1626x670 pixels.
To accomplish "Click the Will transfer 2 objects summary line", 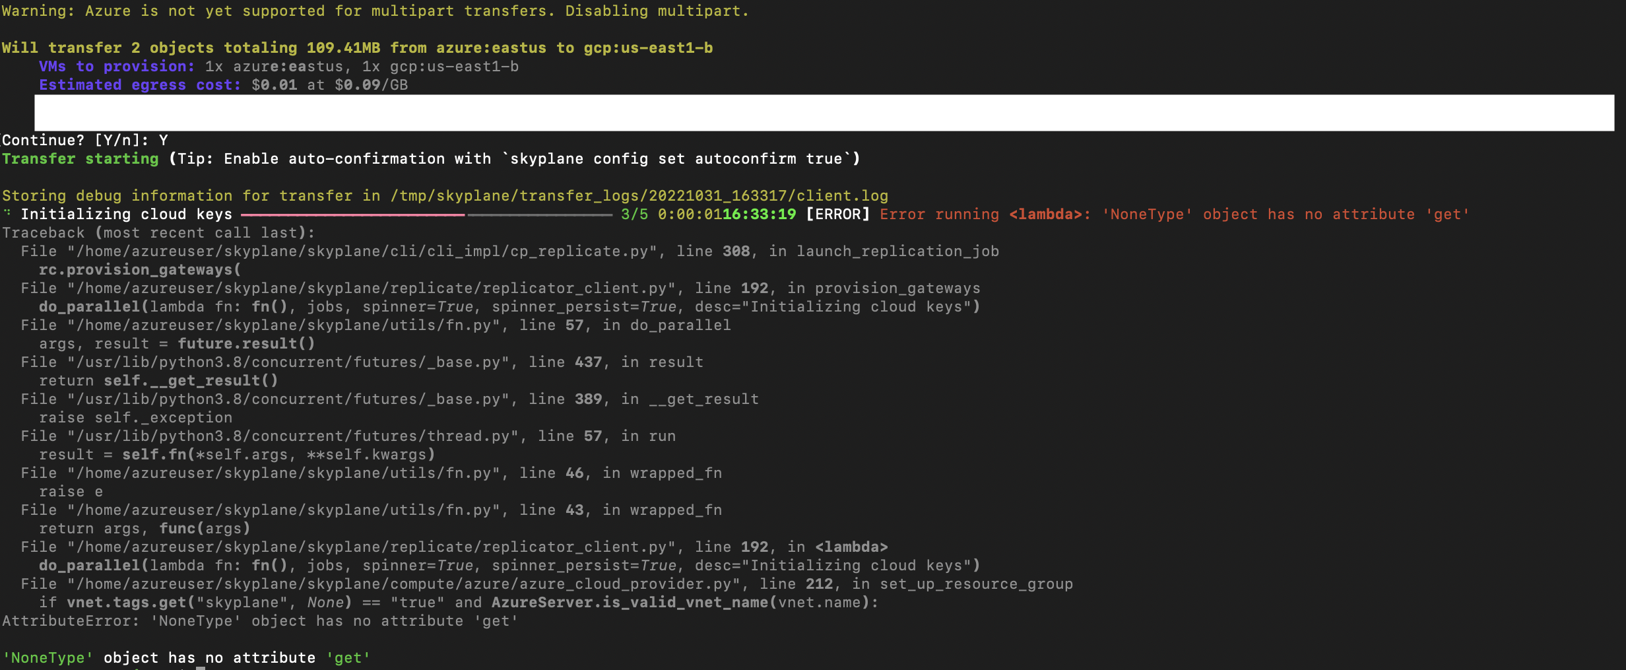I will 356,48.
